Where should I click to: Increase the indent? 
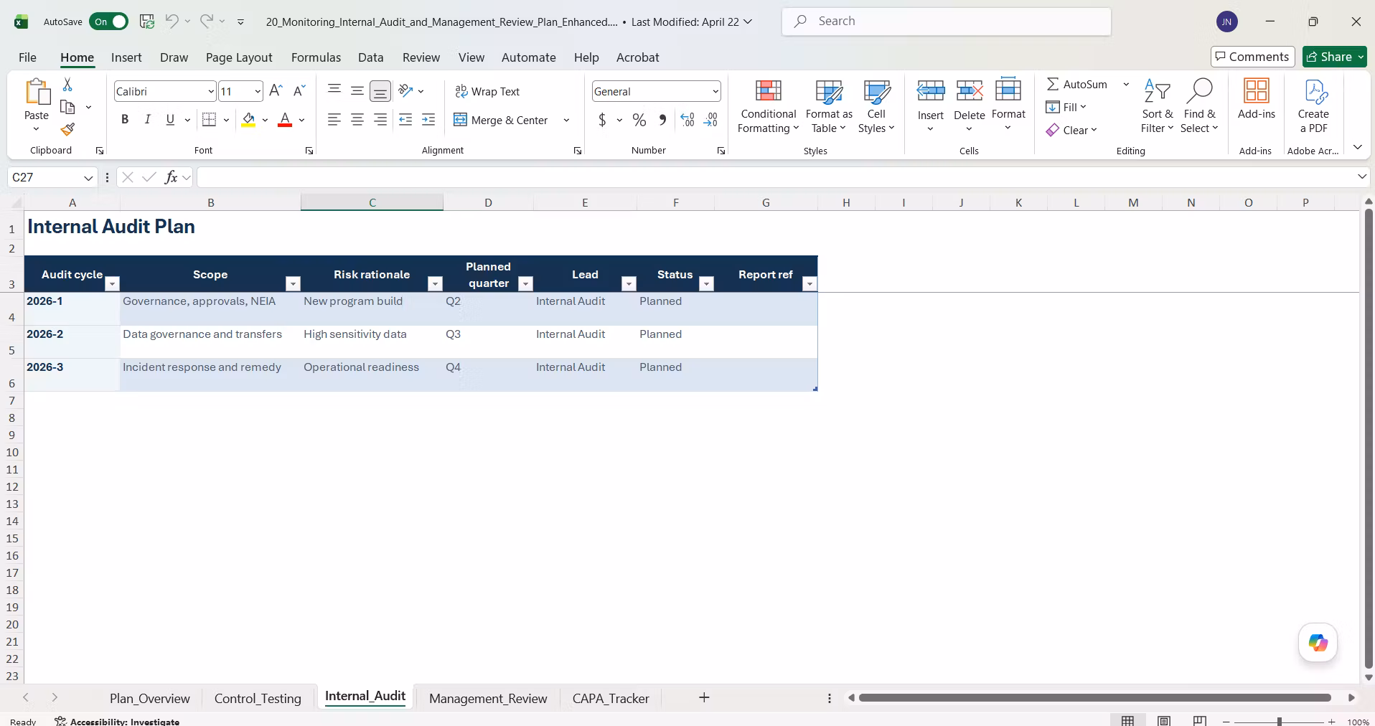[428, 120]
